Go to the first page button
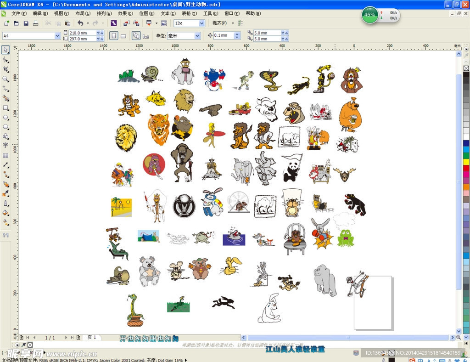Screen dimensions: 470x362 28,337
